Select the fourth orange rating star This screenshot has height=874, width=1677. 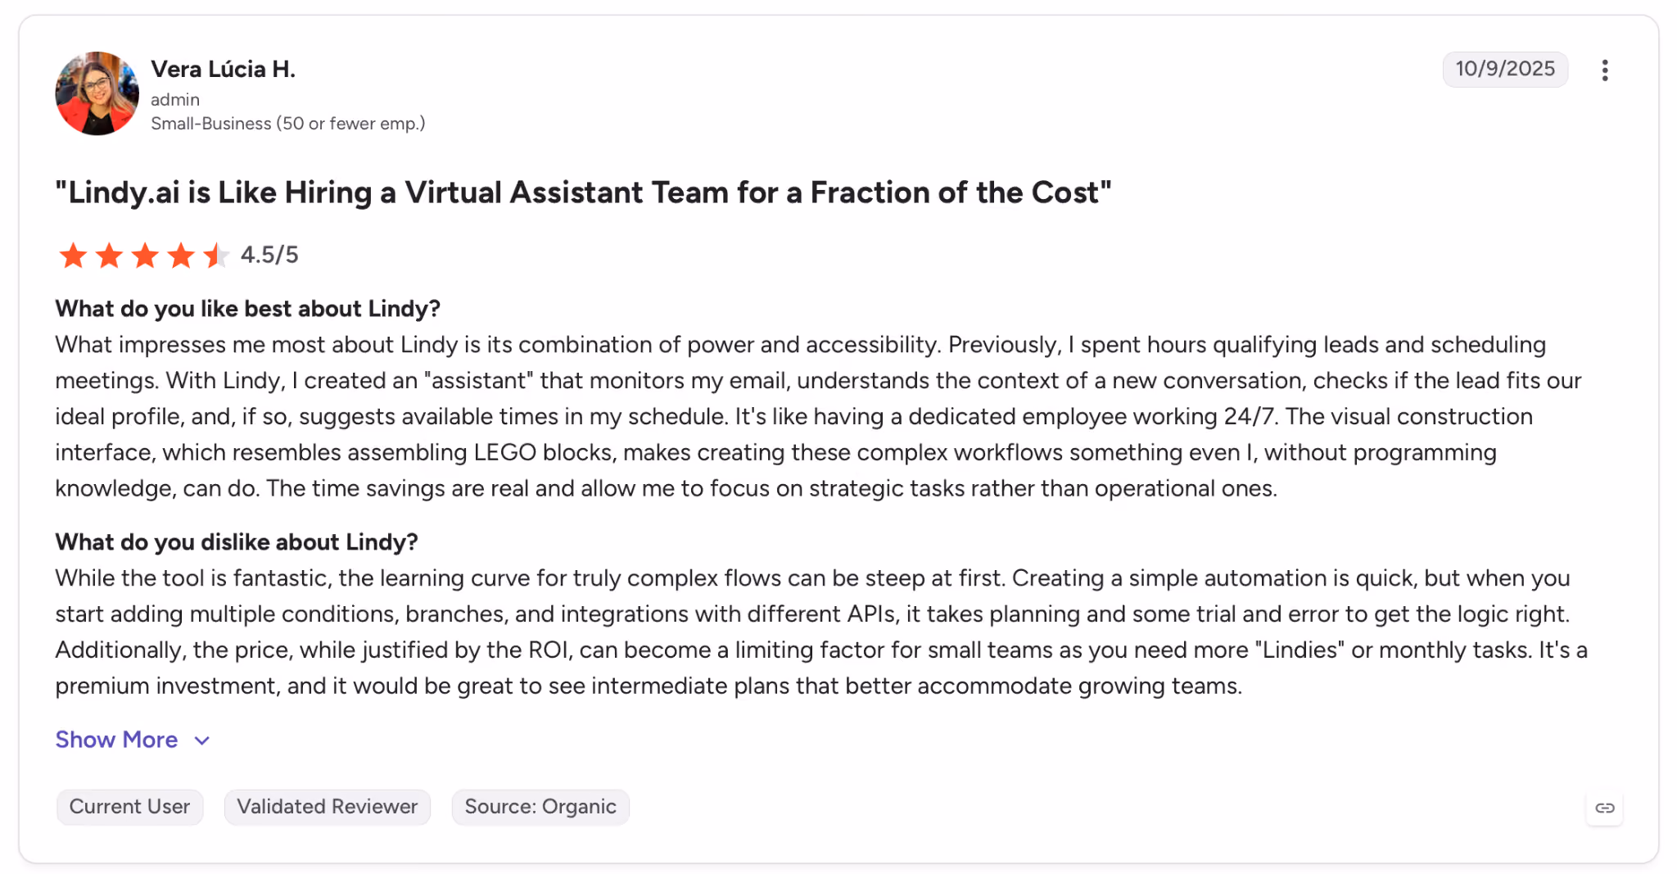point(181,256)
